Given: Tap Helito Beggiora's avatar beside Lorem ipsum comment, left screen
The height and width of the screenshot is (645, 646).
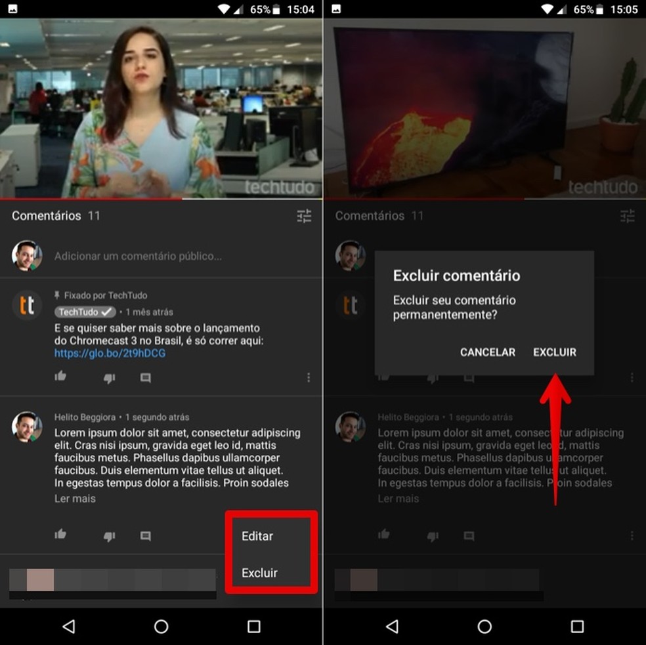Looking at the screenshot, I should tap(27, 427).
